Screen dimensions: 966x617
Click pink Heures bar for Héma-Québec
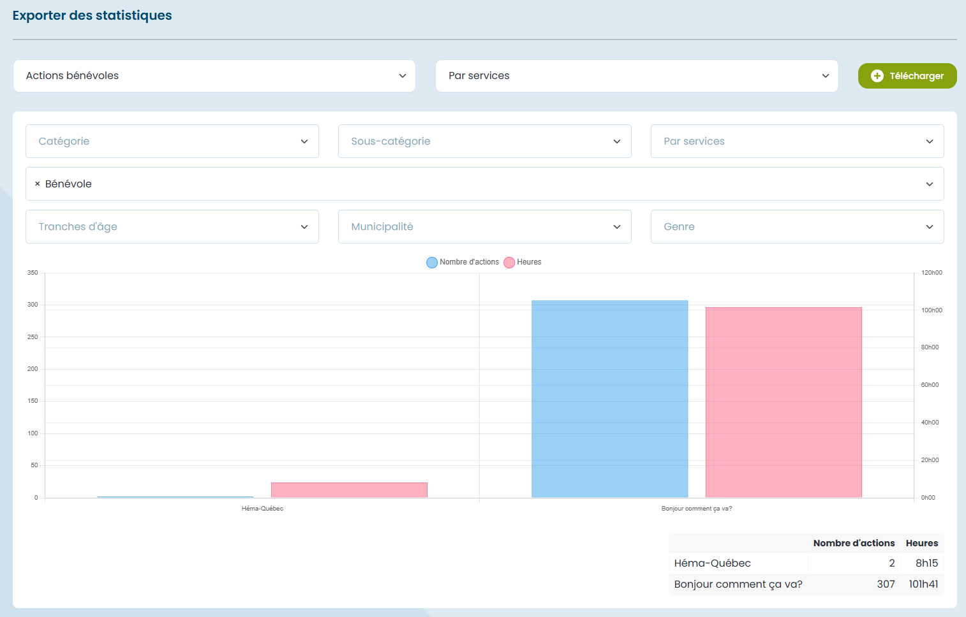coord(349,490)
